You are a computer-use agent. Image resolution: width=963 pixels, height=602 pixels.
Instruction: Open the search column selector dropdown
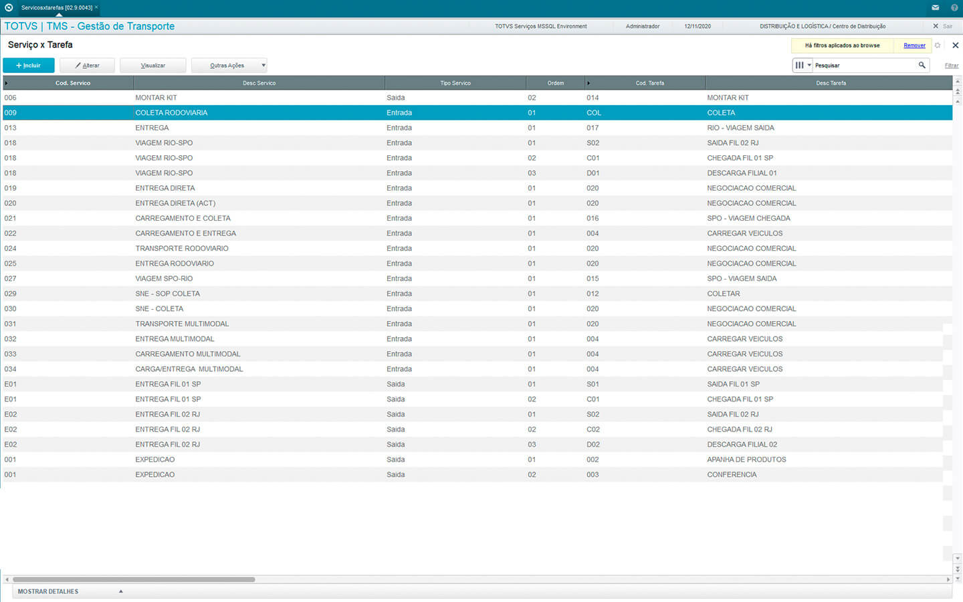(x=802, y=65)
